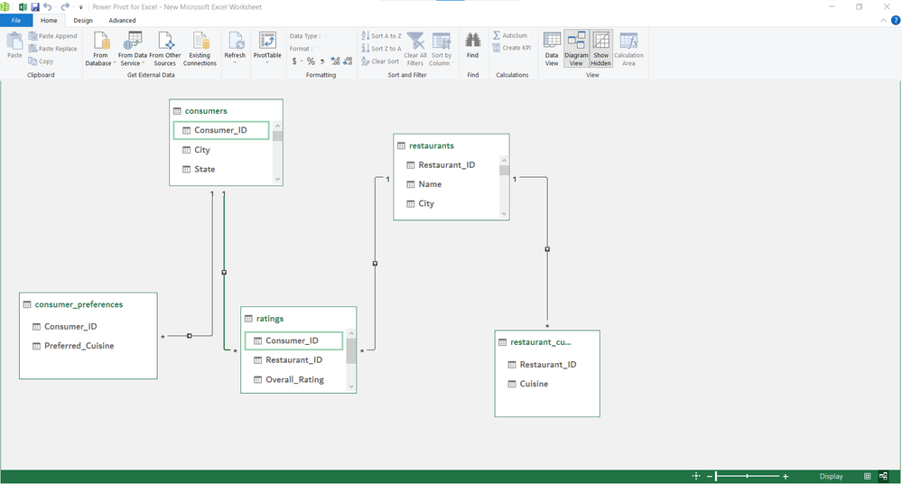
Task: Switch to Excel workbook via Excel icon
Action: click(23, 7)
